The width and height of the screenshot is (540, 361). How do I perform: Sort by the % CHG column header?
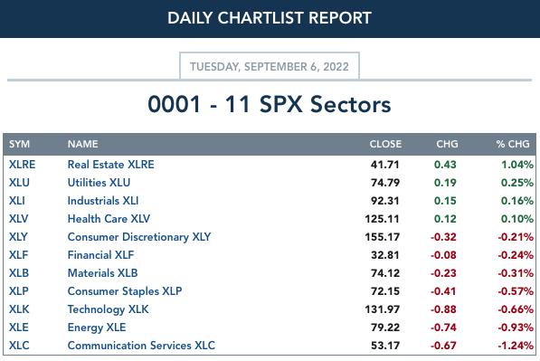[x=513, y=144]
